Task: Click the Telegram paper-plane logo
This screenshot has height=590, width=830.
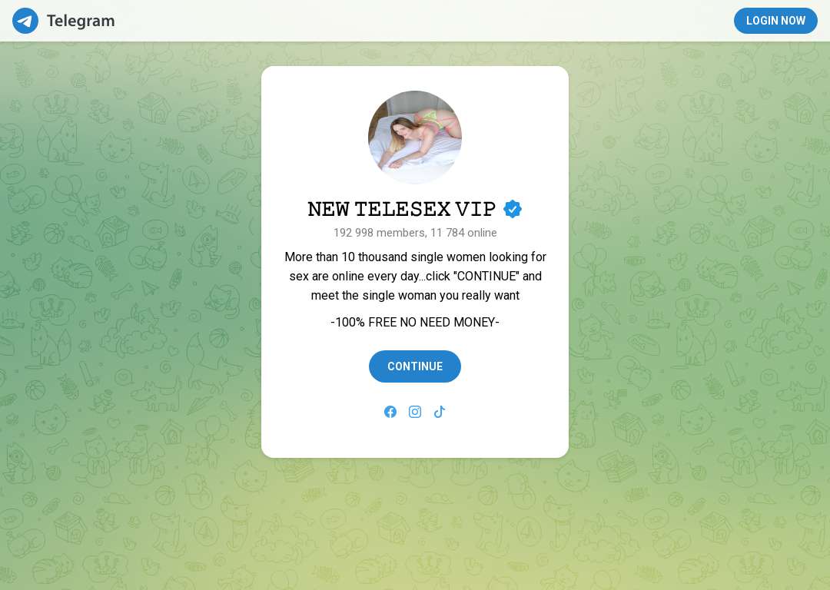Action: (x=25, y=21)
